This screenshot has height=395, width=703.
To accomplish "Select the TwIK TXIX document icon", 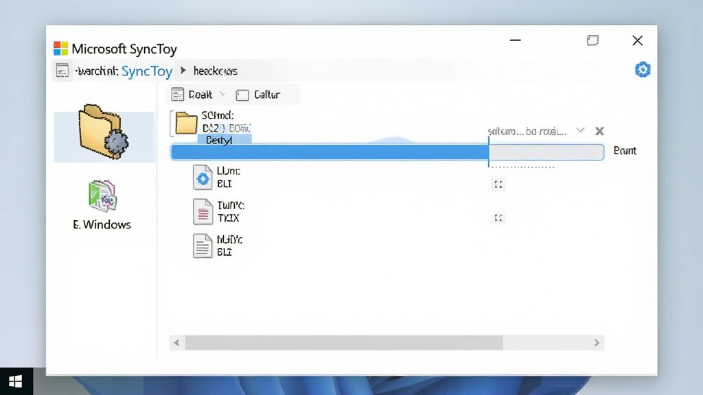I will point(203,211).
